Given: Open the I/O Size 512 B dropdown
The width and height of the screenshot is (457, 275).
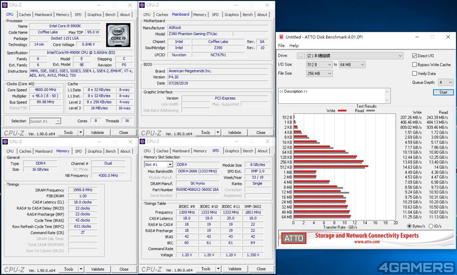Looking at the screenshot, I should pyautogui.click(x=319, y=65).
